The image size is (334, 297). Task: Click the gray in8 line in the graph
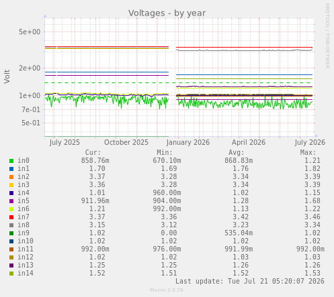click(x=244, y=50)
